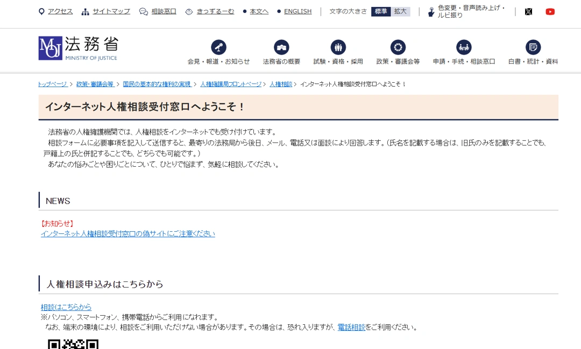Image resolution: width=581 pixels, height=349 pixels.
Task: Set text size to 標準
Action: coord(380,11)
